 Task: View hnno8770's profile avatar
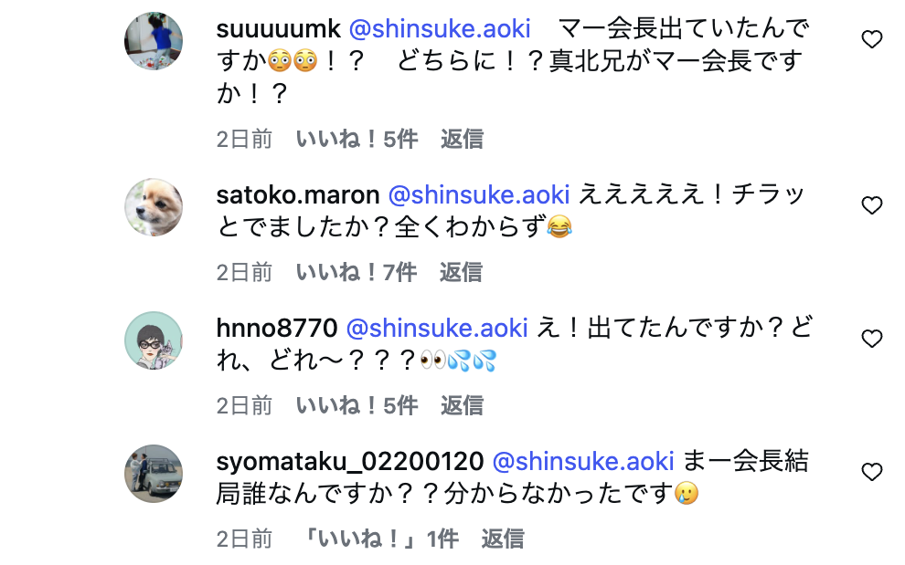pyautogui.click(x=154, y=341)
